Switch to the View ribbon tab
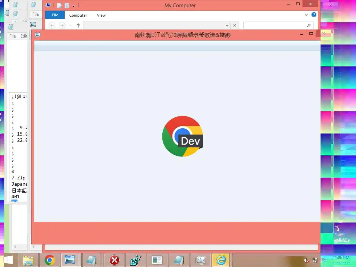 (101, 15)
